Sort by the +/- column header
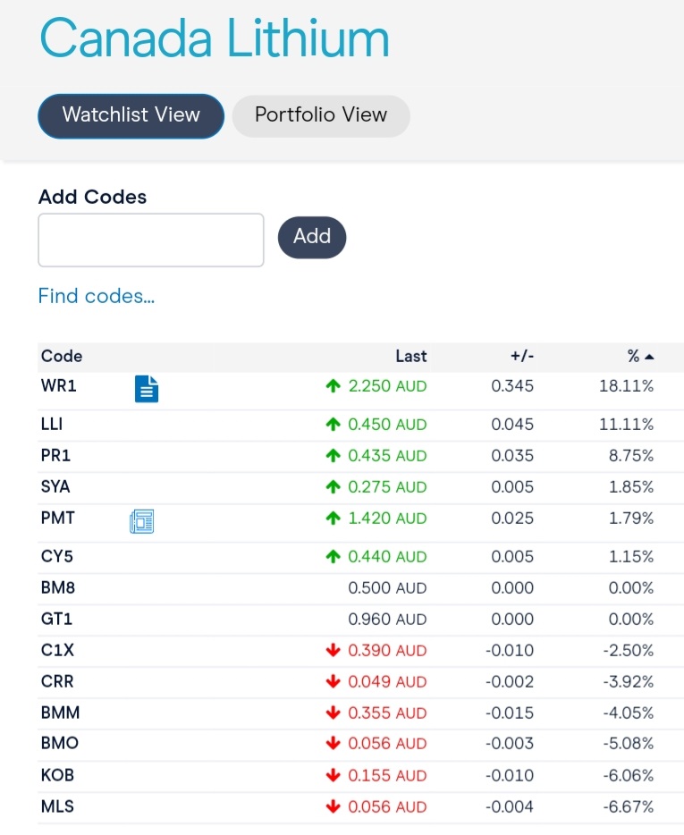 coord(522,356)
